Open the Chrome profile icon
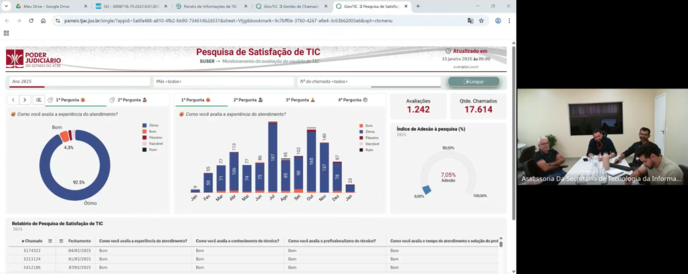 498,21
